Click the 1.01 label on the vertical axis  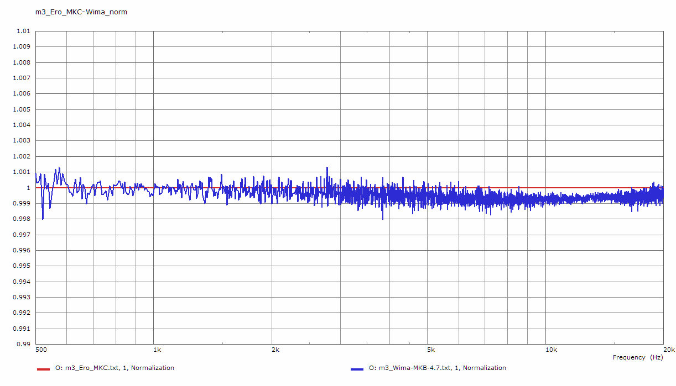[23, 31]
